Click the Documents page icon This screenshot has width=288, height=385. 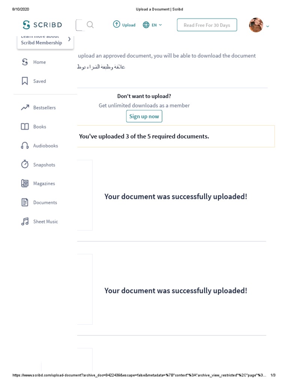pyautogui.click(x=25, y=202)
